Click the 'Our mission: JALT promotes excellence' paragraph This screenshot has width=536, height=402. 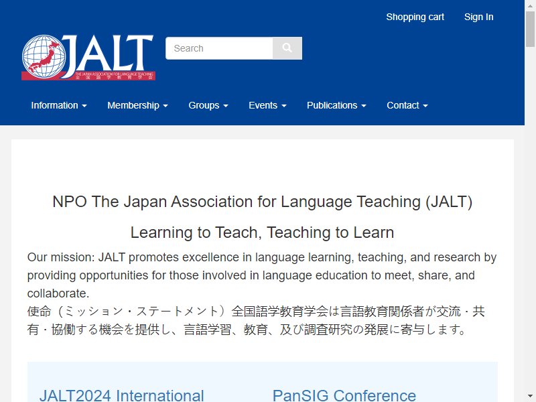(262, 275)
